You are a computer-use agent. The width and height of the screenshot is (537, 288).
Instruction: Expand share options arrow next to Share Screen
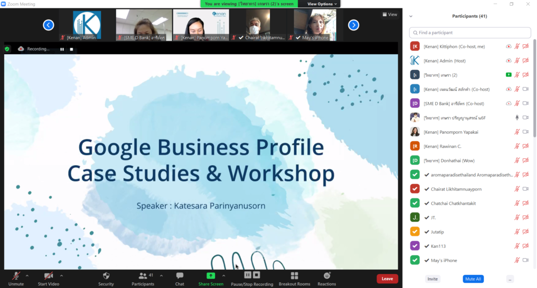224,276
